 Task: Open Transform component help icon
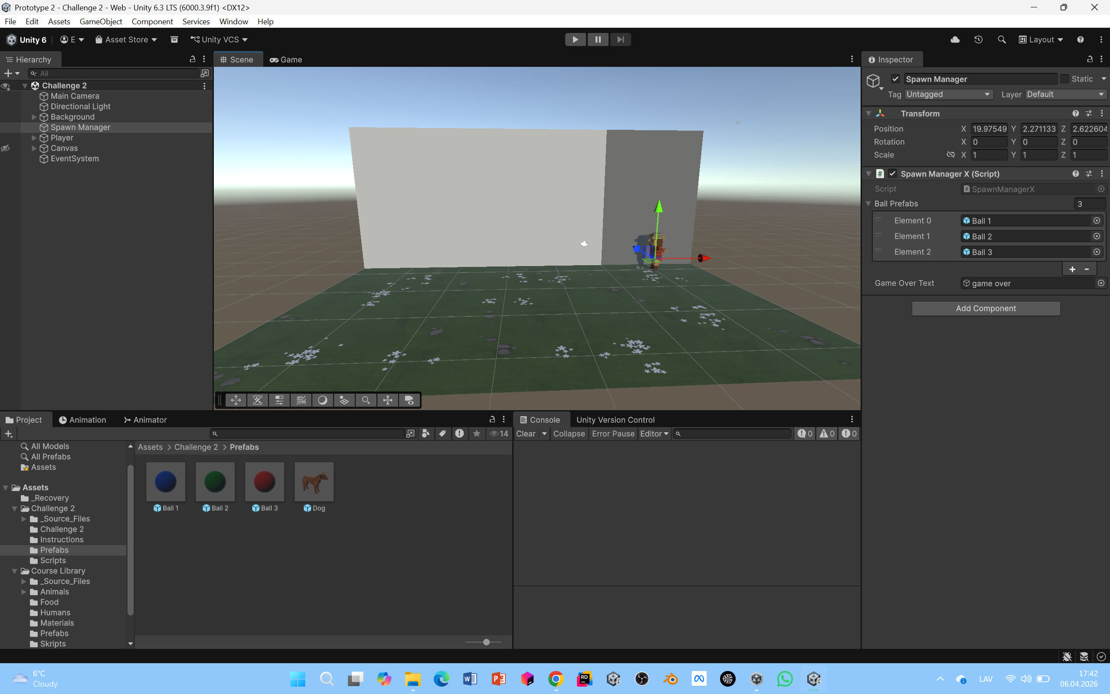click(1075, 113)
